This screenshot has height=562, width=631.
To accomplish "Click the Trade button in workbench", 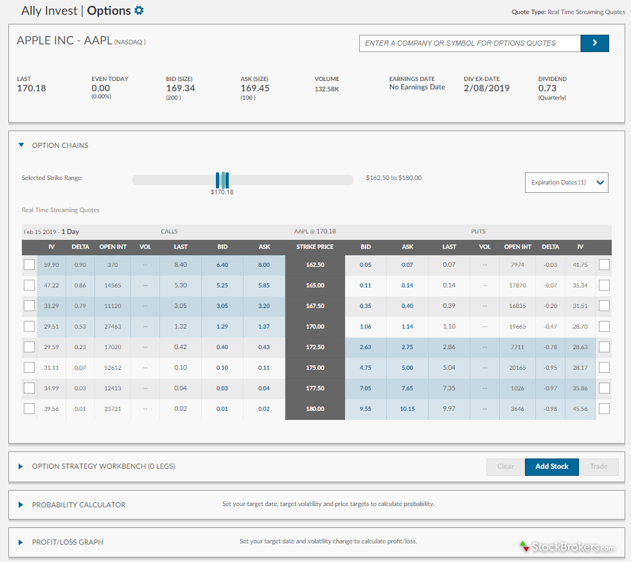I will (x=598, y=467).
